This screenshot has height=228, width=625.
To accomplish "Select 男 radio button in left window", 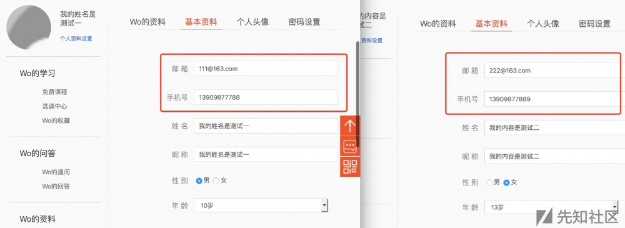I will [199, 181].
